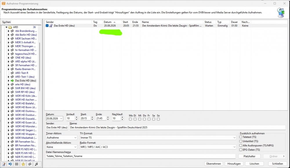Click the blue undo arrow icon
Image resolution: width=290 pixels, height=168 pixels.
click(x=10, y=164)
